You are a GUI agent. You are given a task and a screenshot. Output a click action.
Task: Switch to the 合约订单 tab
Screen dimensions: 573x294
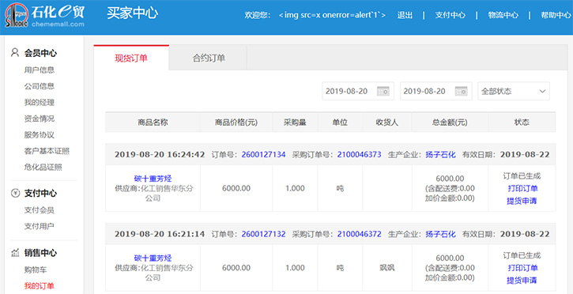tap(209, 58)
